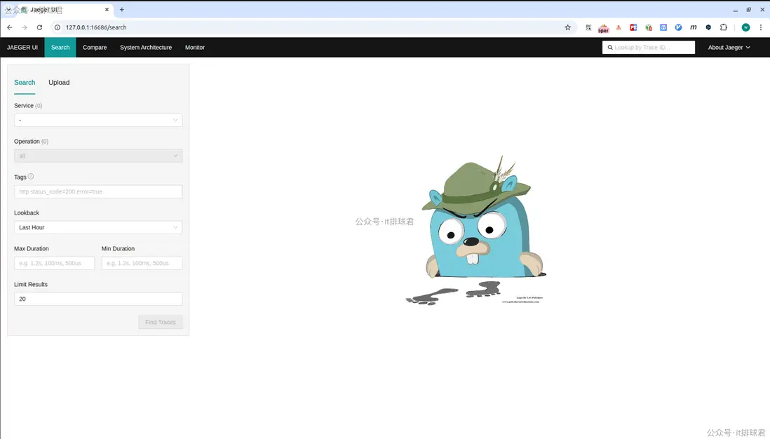Focus the Max Duration input
The image size is (770, 439).
coord(54,263)
